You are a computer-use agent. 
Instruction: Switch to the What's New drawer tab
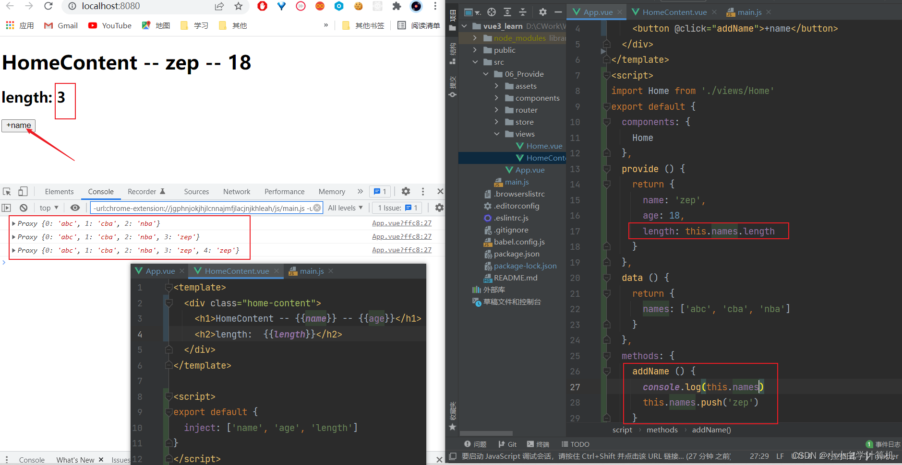(75, 460)
